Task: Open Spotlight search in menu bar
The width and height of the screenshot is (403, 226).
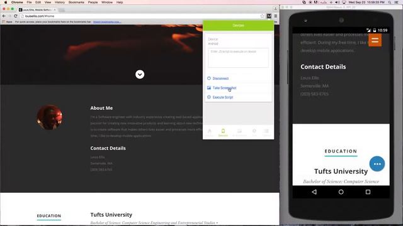Action: click(x=390, y=3)
